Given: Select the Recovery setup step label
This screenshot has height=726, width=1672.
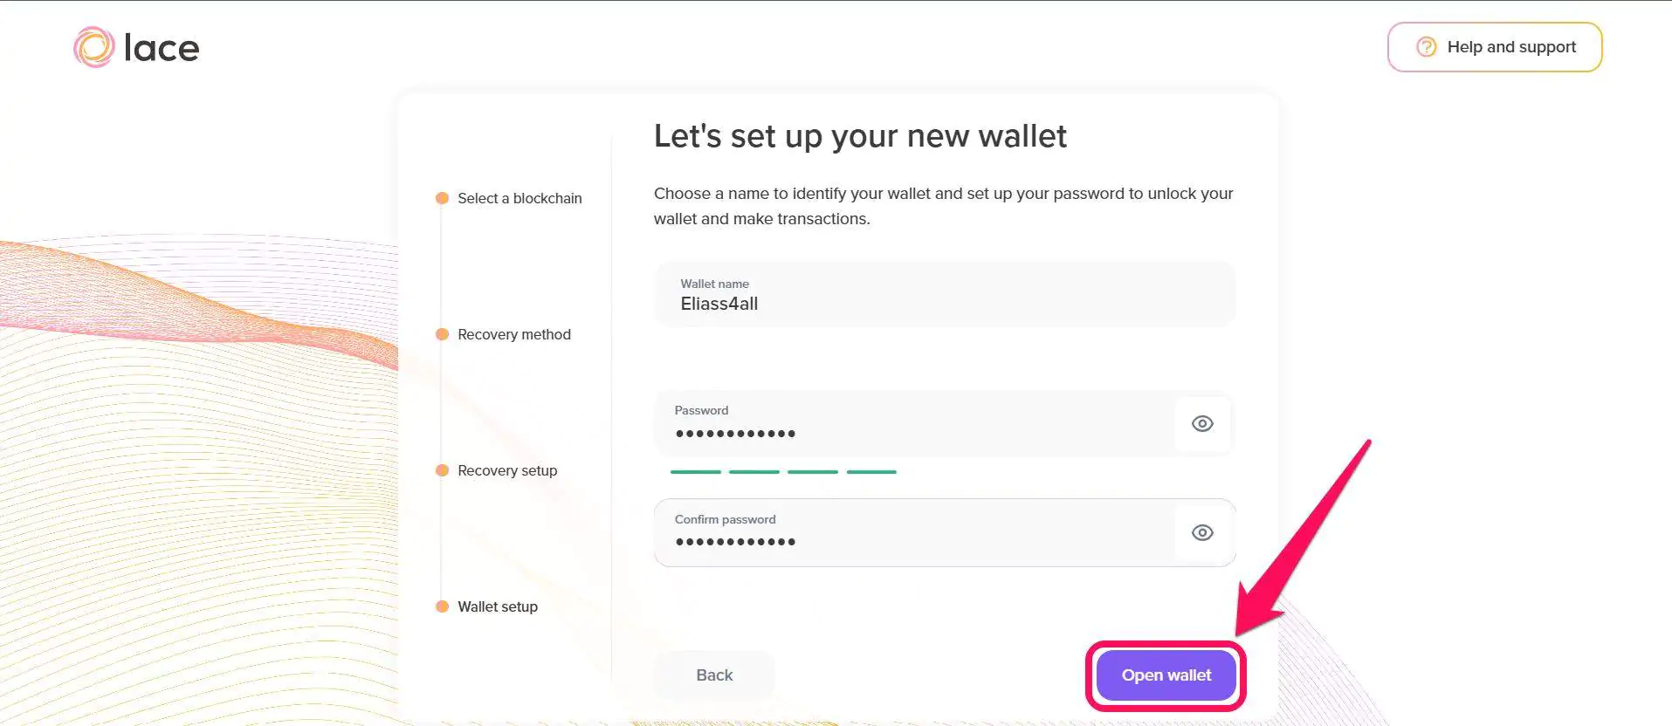Looking at the screenshot, I should click(x=507, y=470).
